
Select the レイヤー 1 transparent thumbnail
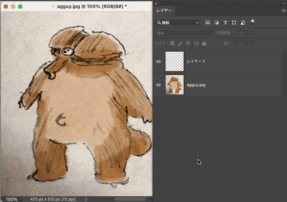tap(175, 61)
